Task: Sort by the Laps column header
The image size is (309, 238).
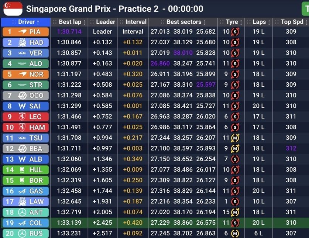Action: click(x=259, y=22)
